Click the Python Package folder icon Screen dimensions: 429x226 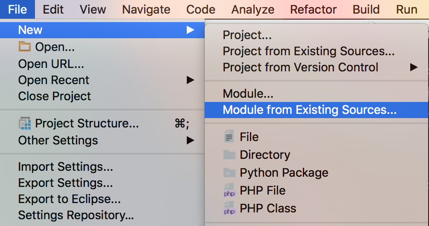tap(229, 173)
